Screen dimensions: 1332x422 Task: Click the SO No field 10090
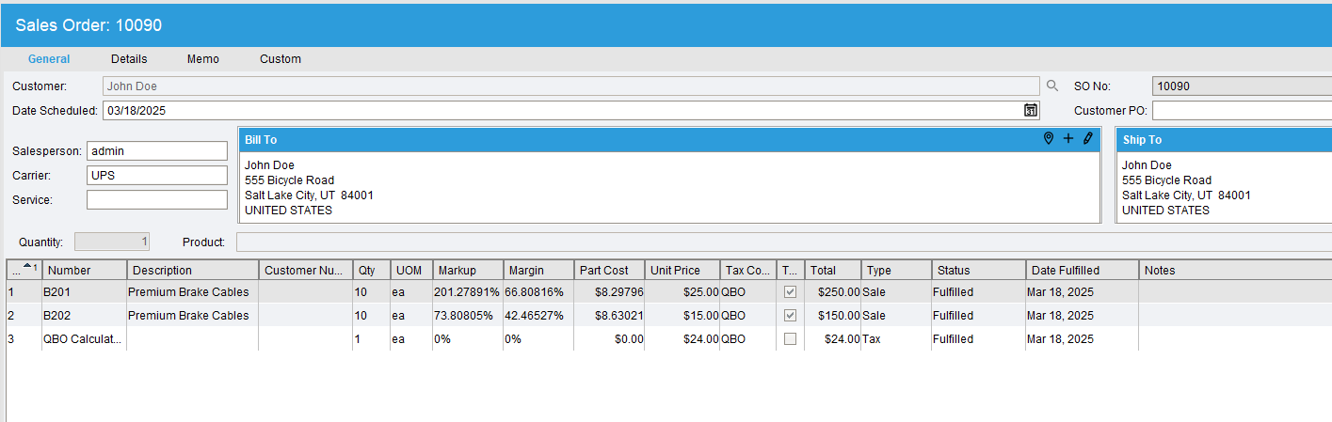[1242, 86]
